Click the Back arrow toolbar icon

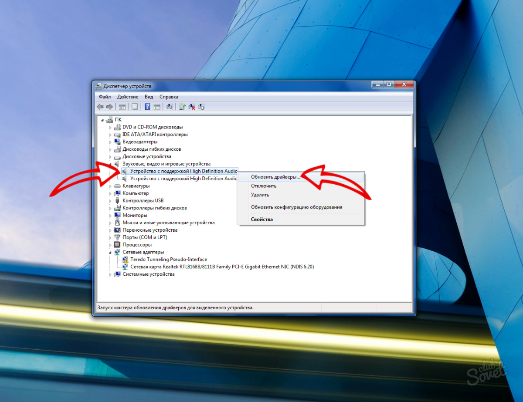point(100,107)
